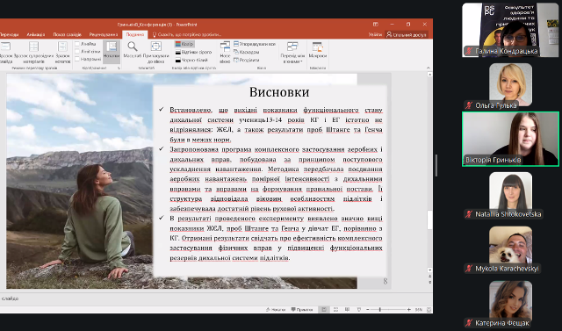
Task: Select Галина Кондрацька video tile
Action: click(x=510, y=30)
